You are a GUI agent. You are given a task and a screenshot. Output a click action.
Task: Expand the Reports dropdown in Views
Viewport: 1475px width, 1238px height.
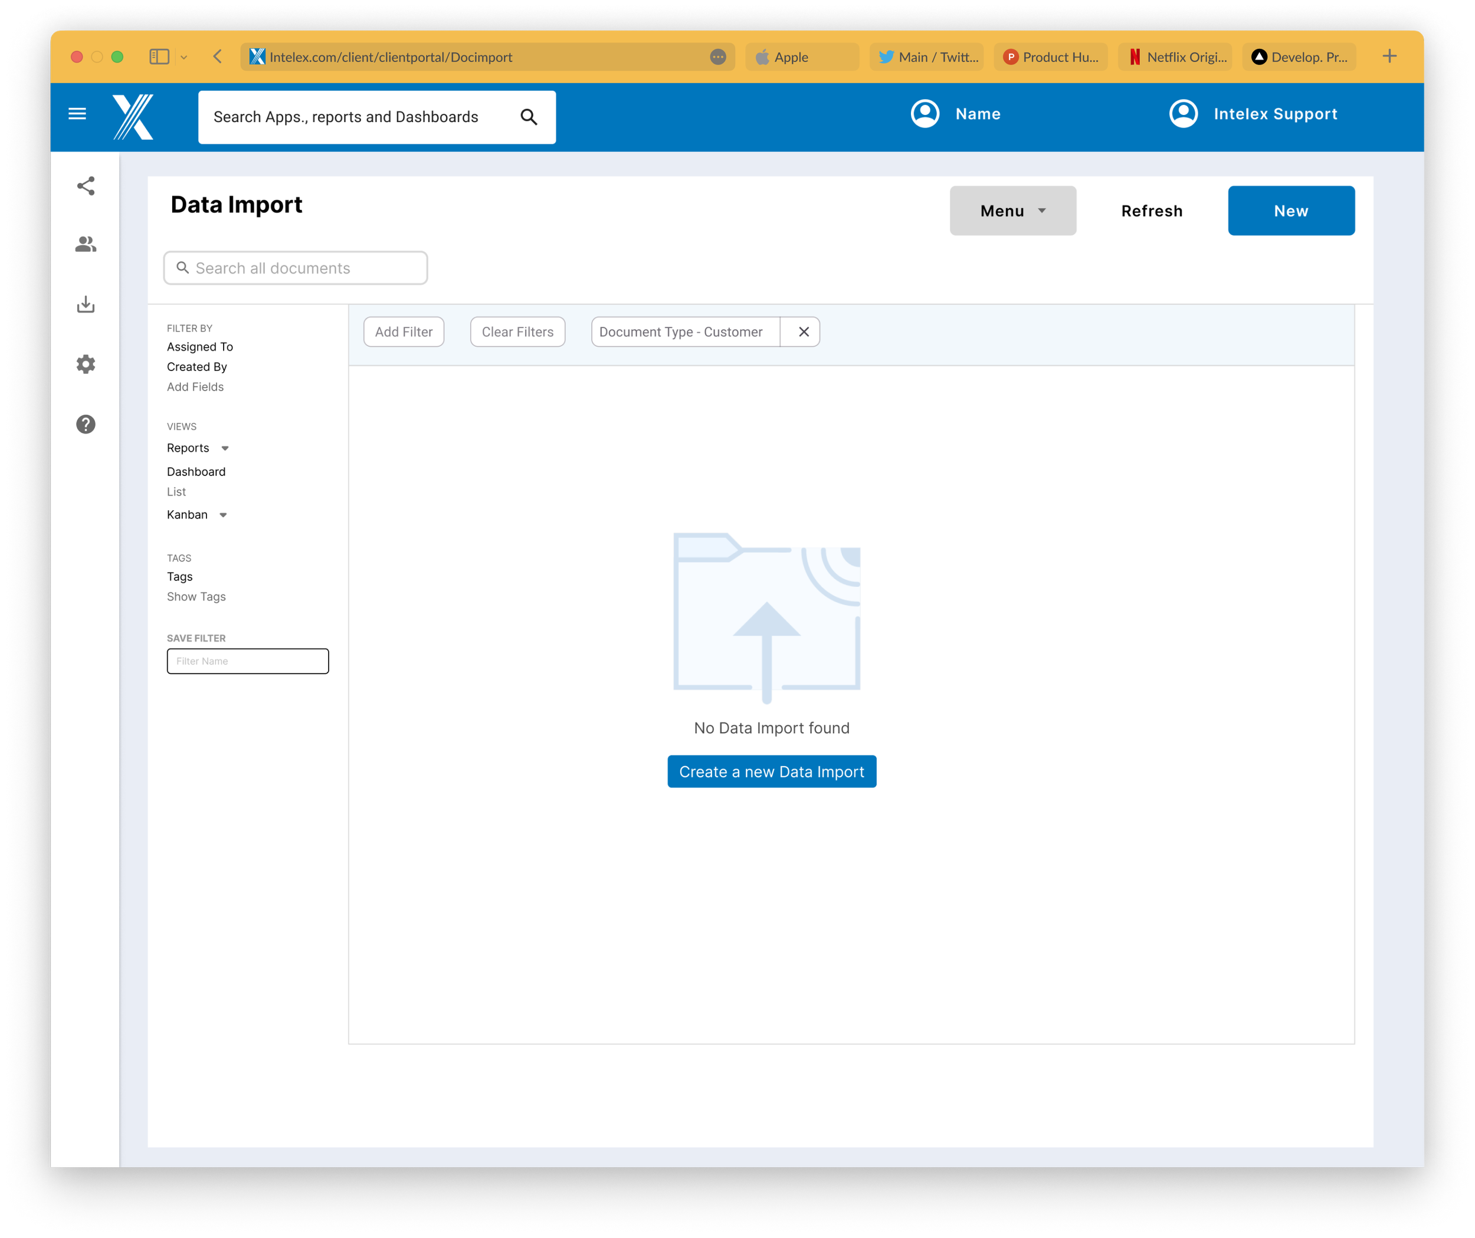[225, 448]
